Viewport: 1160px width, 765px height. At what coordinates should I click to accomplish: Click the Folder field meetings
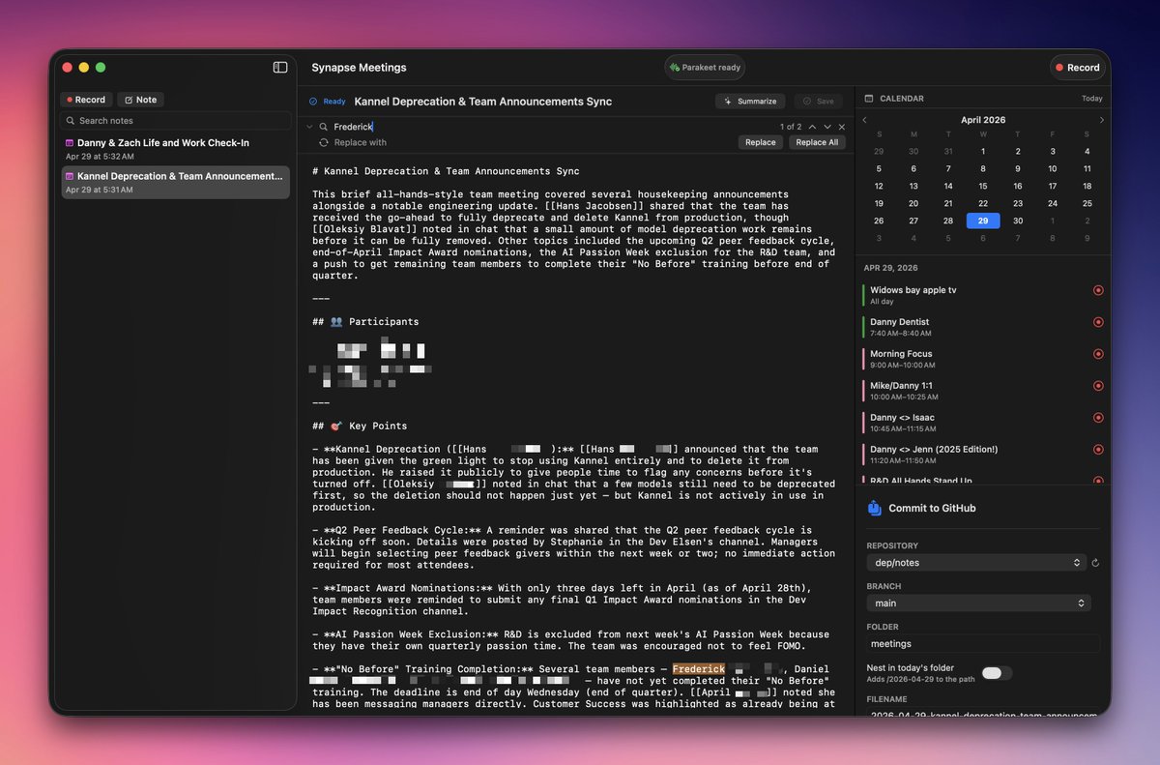pos(983,643)
